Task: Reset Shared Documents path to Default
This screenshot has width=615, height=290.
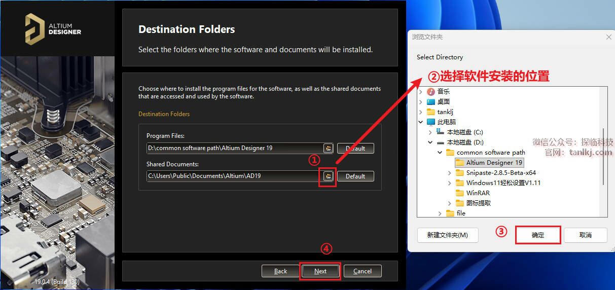Action: [x=355, y=176]
